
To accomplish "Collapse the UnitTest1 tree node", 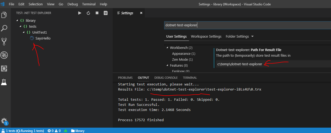I will [x=24, y=32].
